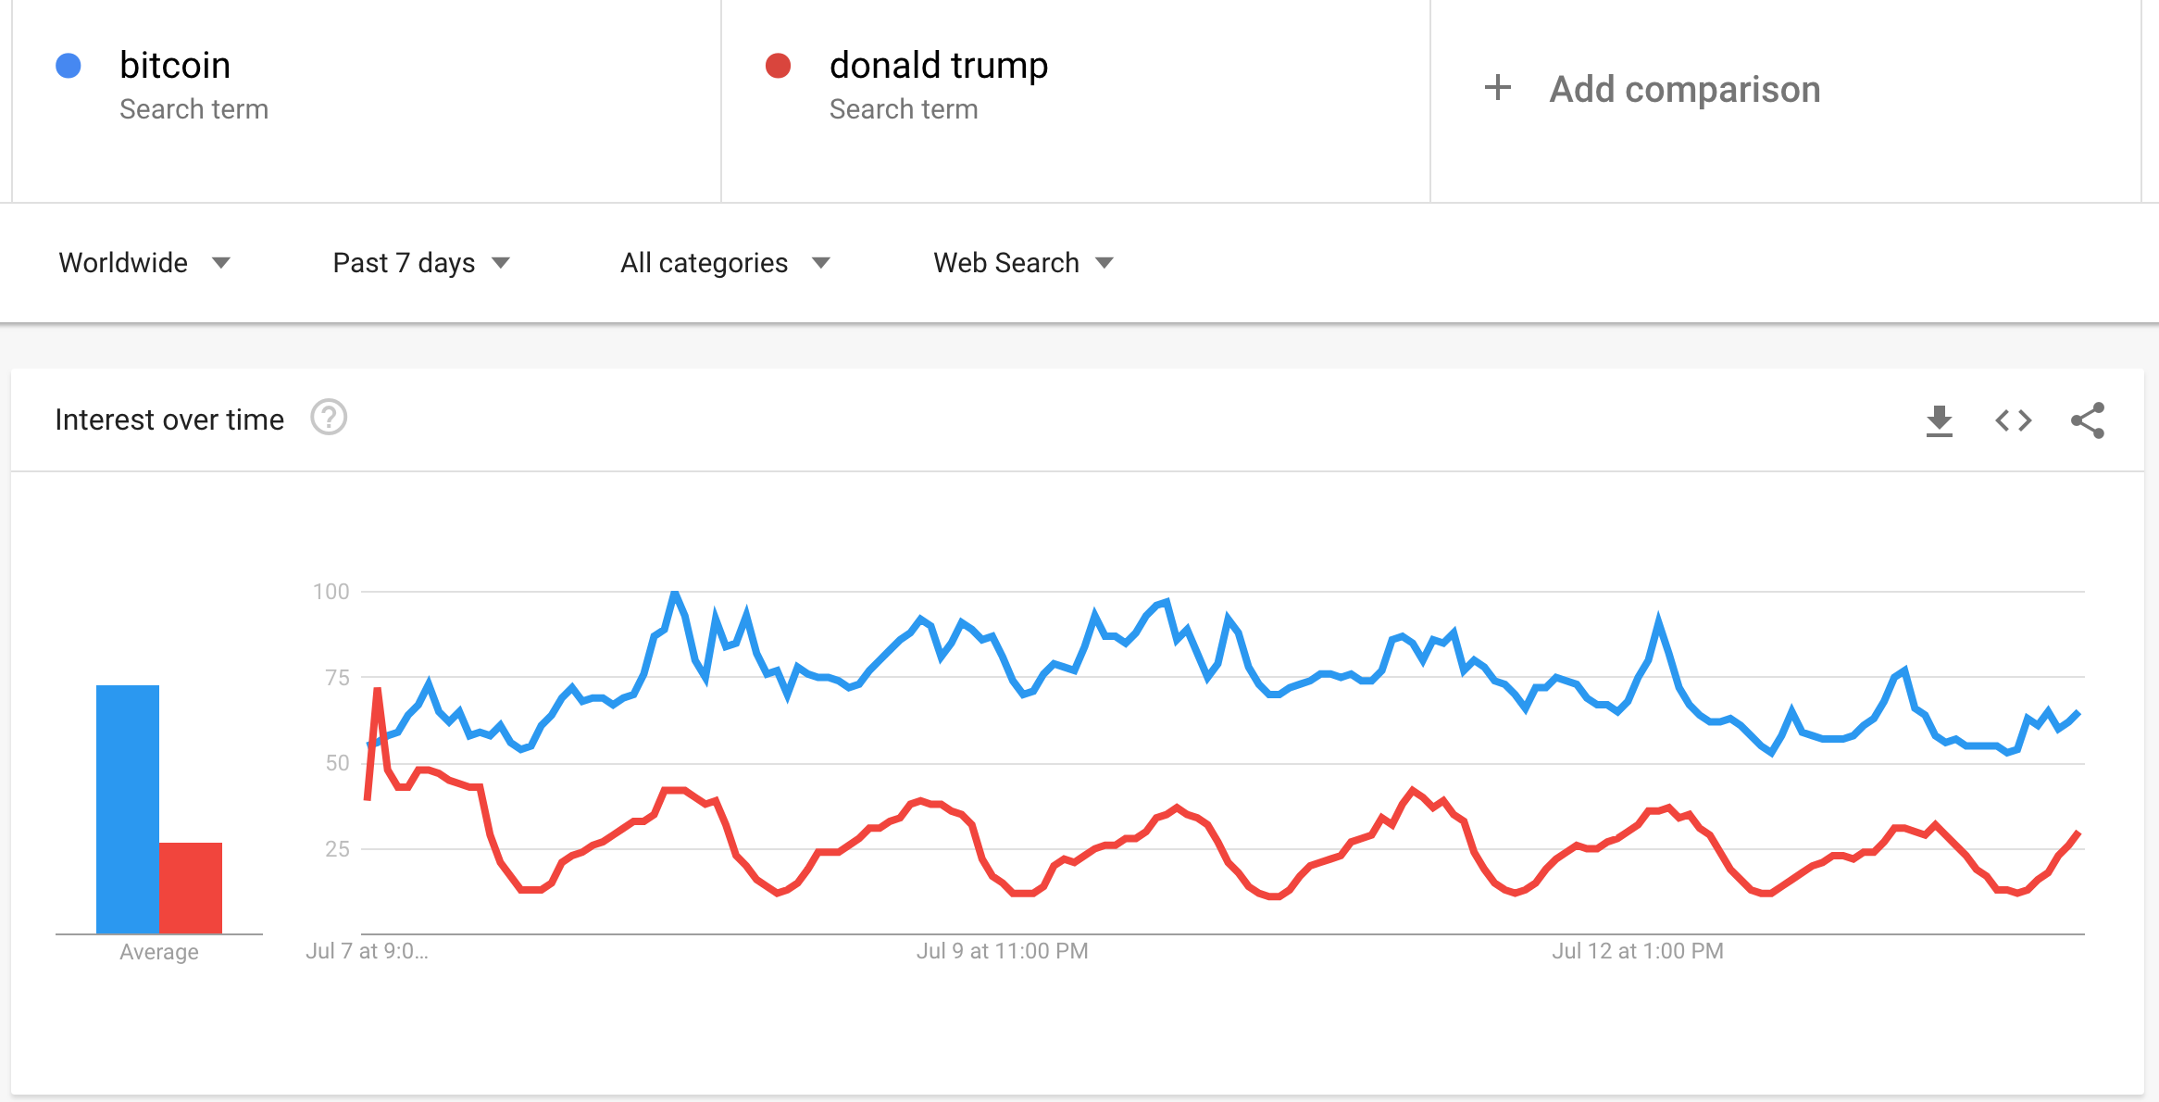Click the blue dot next to bitcoin

(x=69, y=66)
